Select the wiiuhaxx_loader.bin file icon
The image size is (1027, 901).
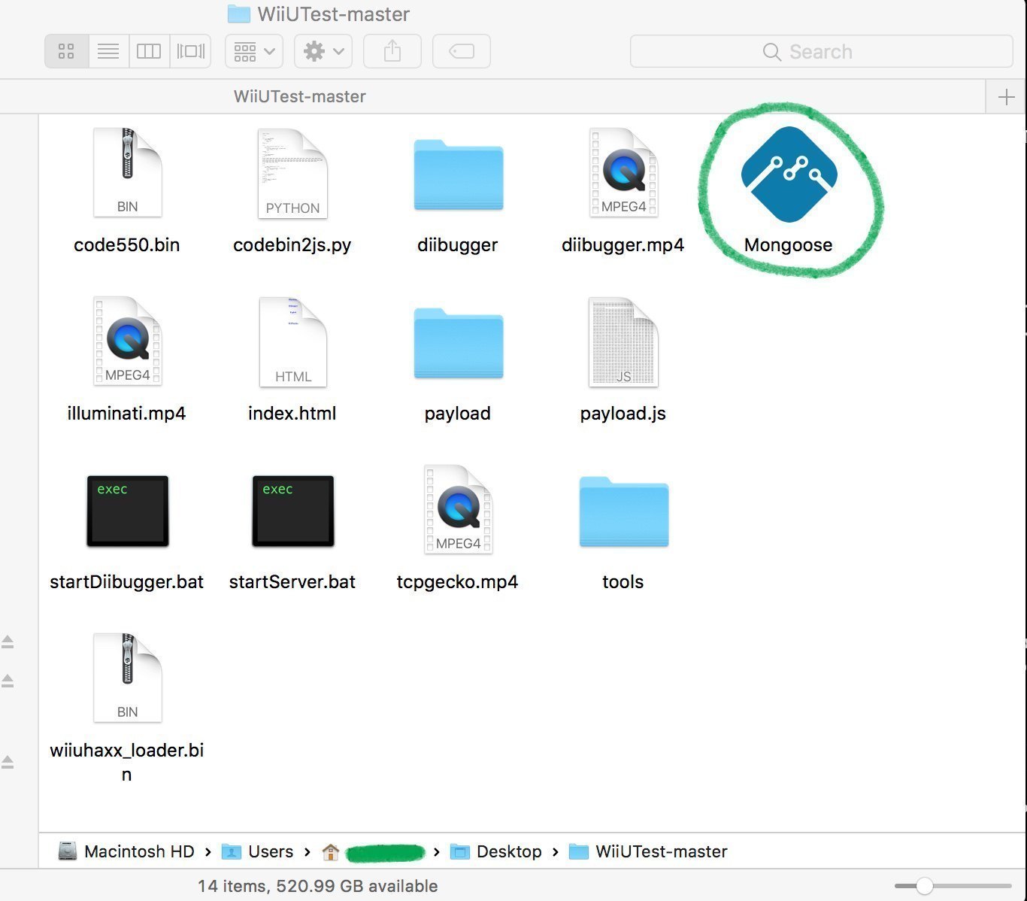[127, 678]
